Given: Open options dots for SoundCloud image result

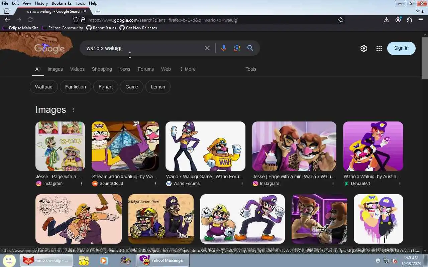Looking at the screenshot, I should pos(155,184).
